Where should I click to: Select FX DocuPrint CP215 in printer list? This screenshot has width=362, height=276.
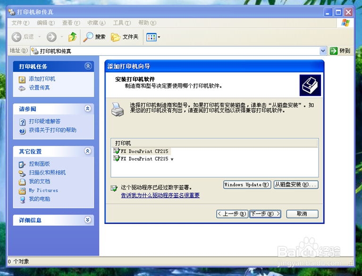coord(144,151)
